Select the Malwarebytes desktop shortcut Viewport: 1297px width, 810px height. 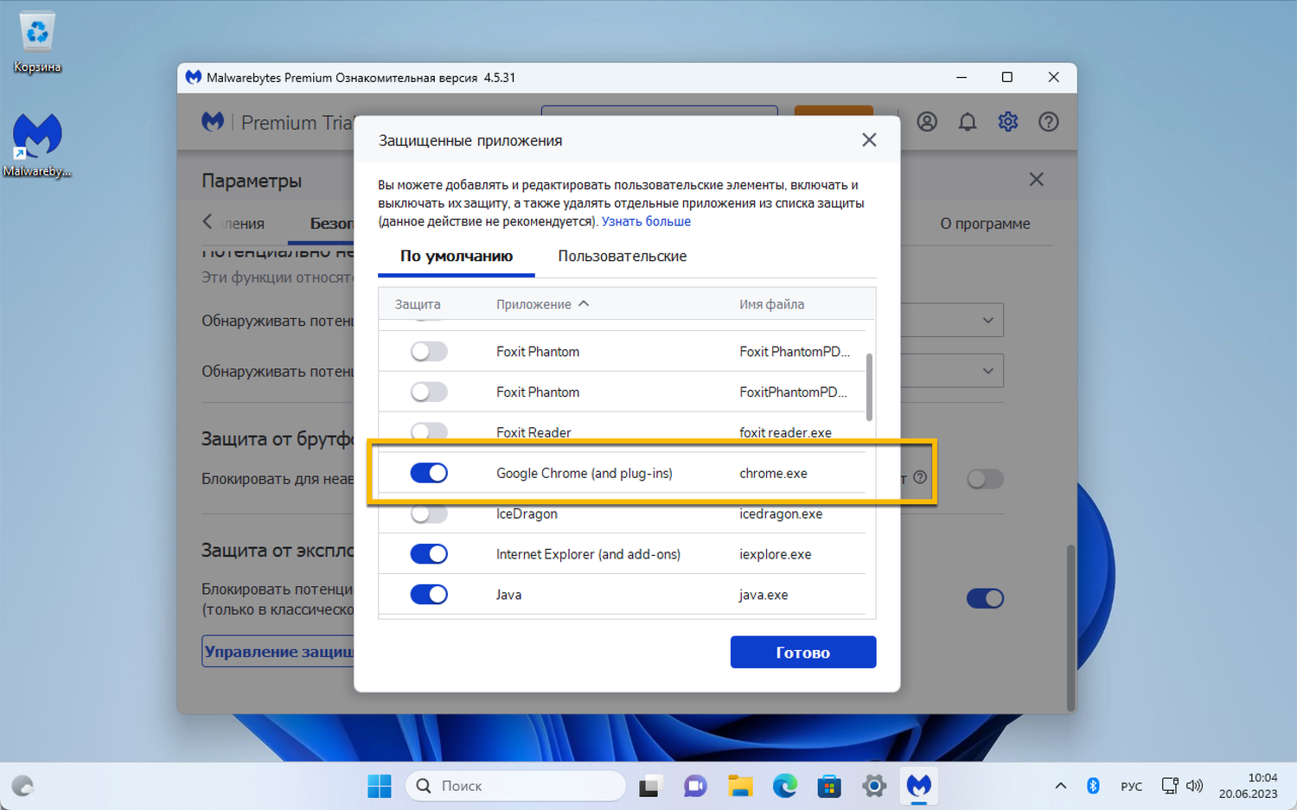pos(37,145)
